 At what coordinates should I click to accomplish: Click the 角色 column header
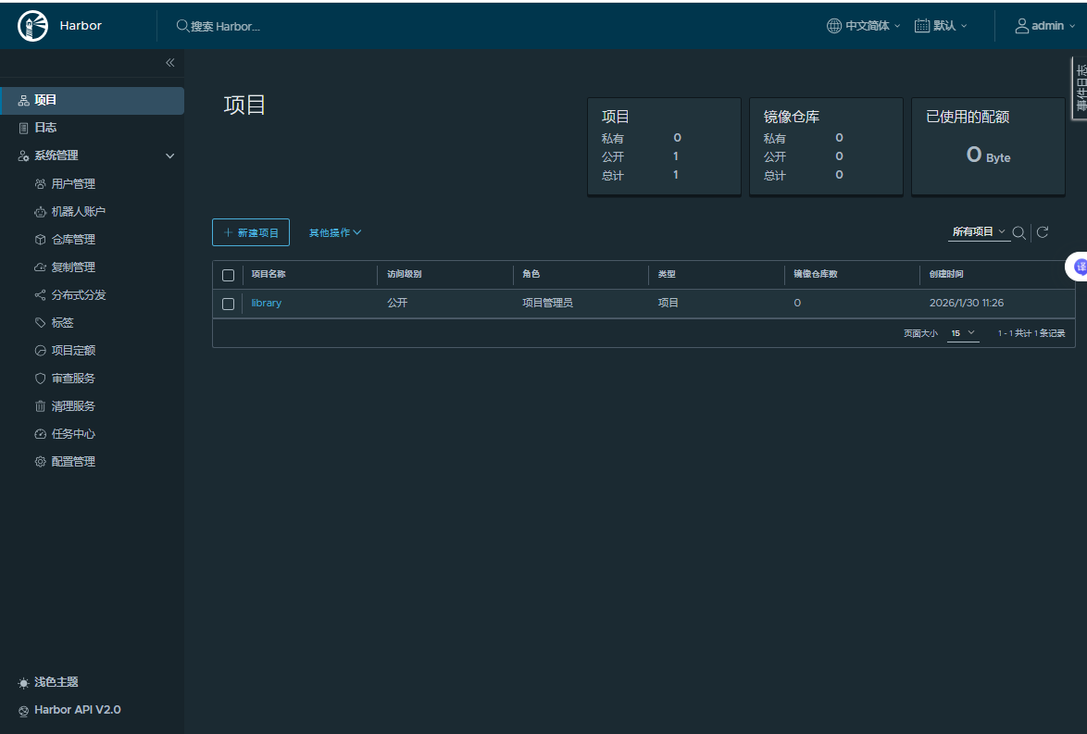click(x=531, y=275)
